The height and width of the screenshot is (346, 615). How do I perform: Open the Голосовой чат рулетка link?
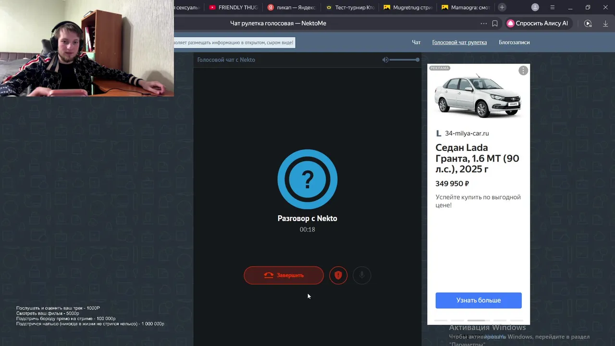click(459, 42)
